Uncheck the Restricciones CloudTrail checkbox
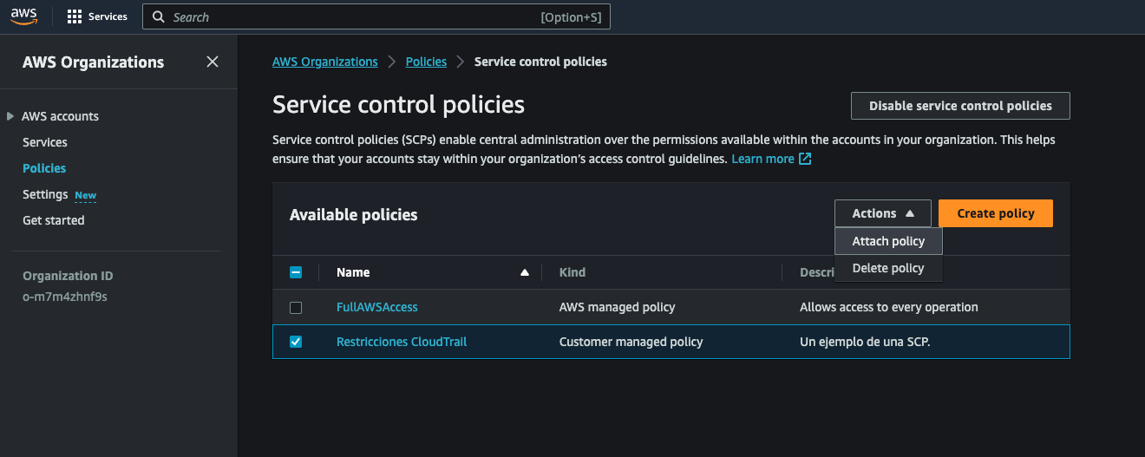 (x=296, y=342)
